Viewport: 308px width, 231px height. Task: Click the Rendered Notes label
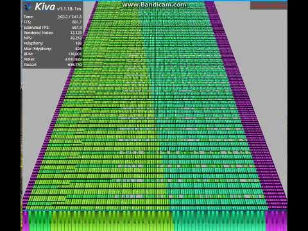coord(38,33)
